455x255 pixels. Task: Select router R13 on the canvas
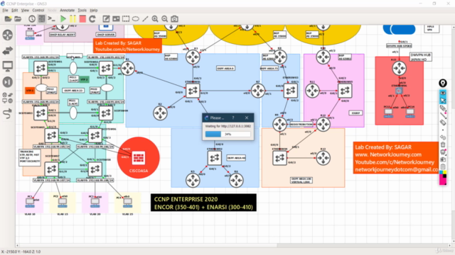click(x=323, y=158)
